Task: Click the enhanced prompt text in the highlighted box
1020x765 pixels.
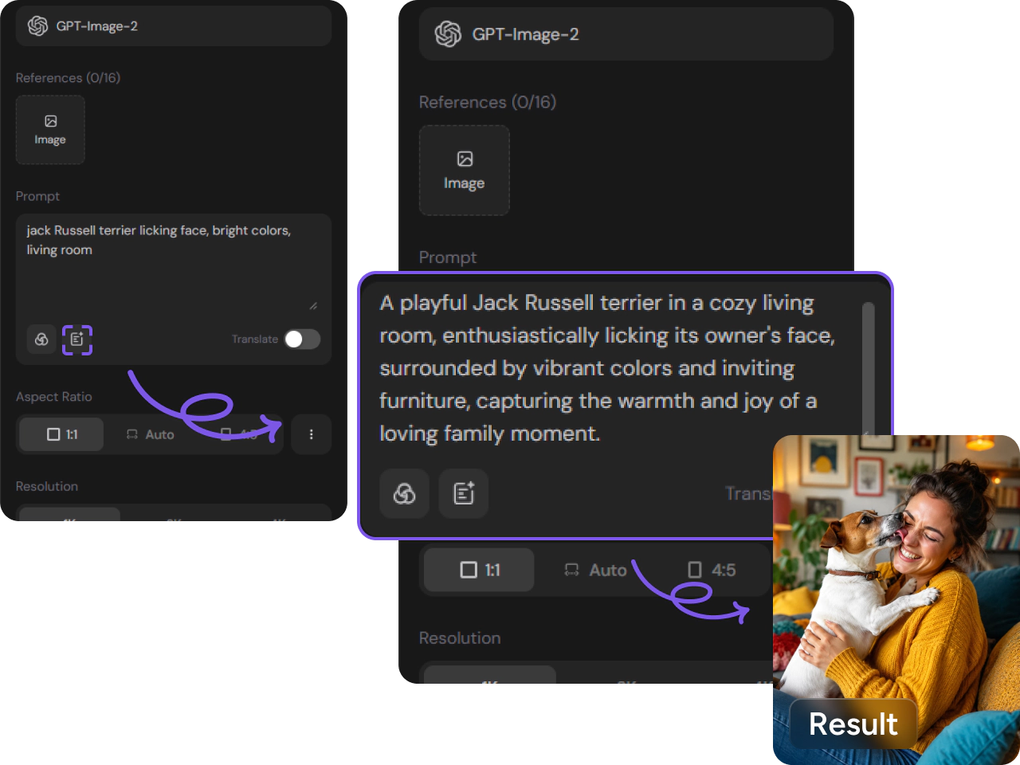Action: point(607,368)
